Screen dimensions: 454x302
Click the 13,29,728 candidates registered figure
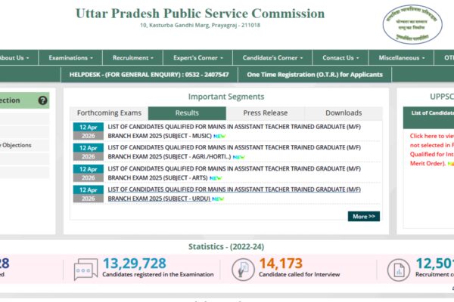tap(135, 263)
